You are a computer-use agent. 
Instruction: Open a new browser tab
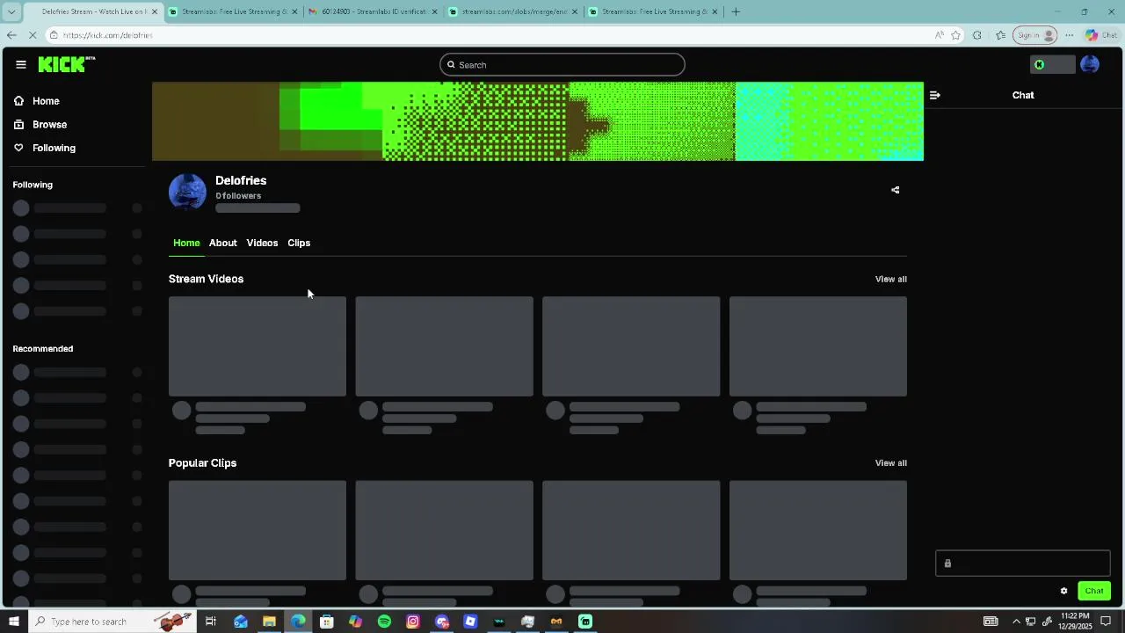[736, 11]
